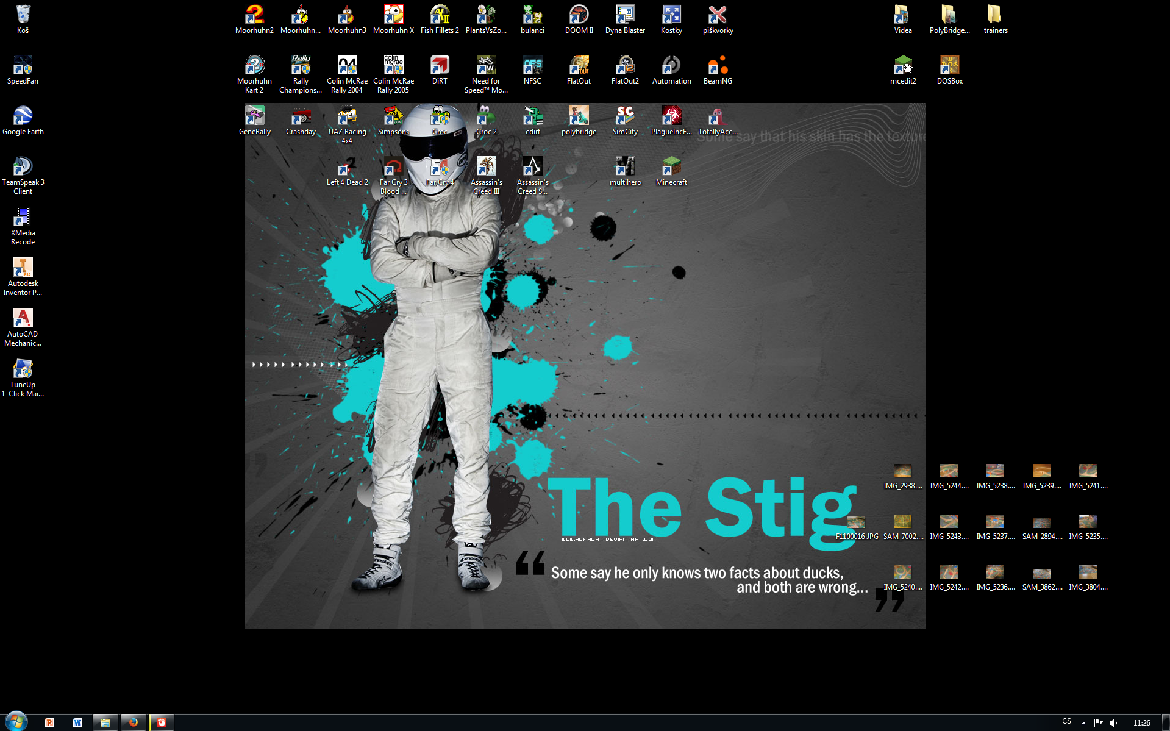This screenshot has height=731, width=1170.
Task: Open the polybridge desktop icon
Action: 579,121
